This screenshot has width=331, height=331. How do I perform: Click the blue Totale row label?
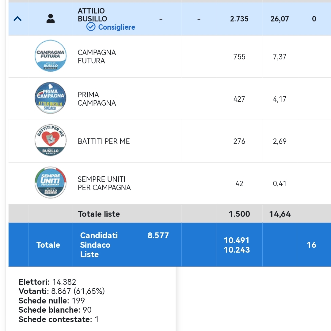click(48, 245)
